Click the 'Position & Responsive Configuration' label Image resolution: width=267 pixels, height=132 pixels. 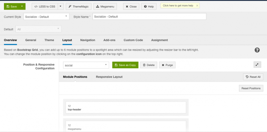click(x=39, y=67)
